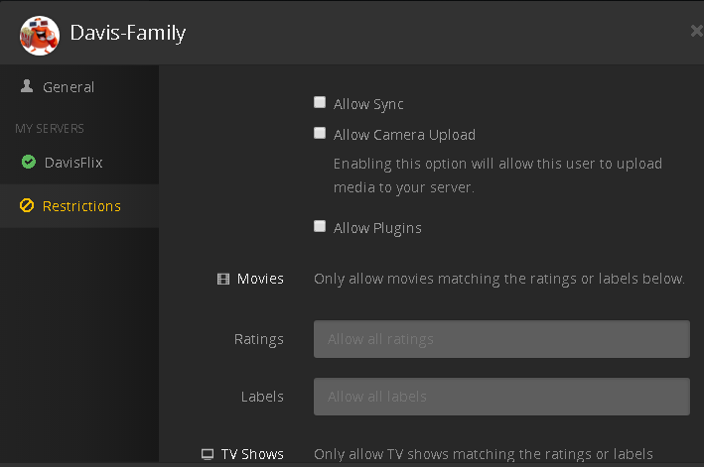The height and width of the screenshot is (467, 704).
Task: Click the Allow Camera Upload label
Action: [404, 135]
